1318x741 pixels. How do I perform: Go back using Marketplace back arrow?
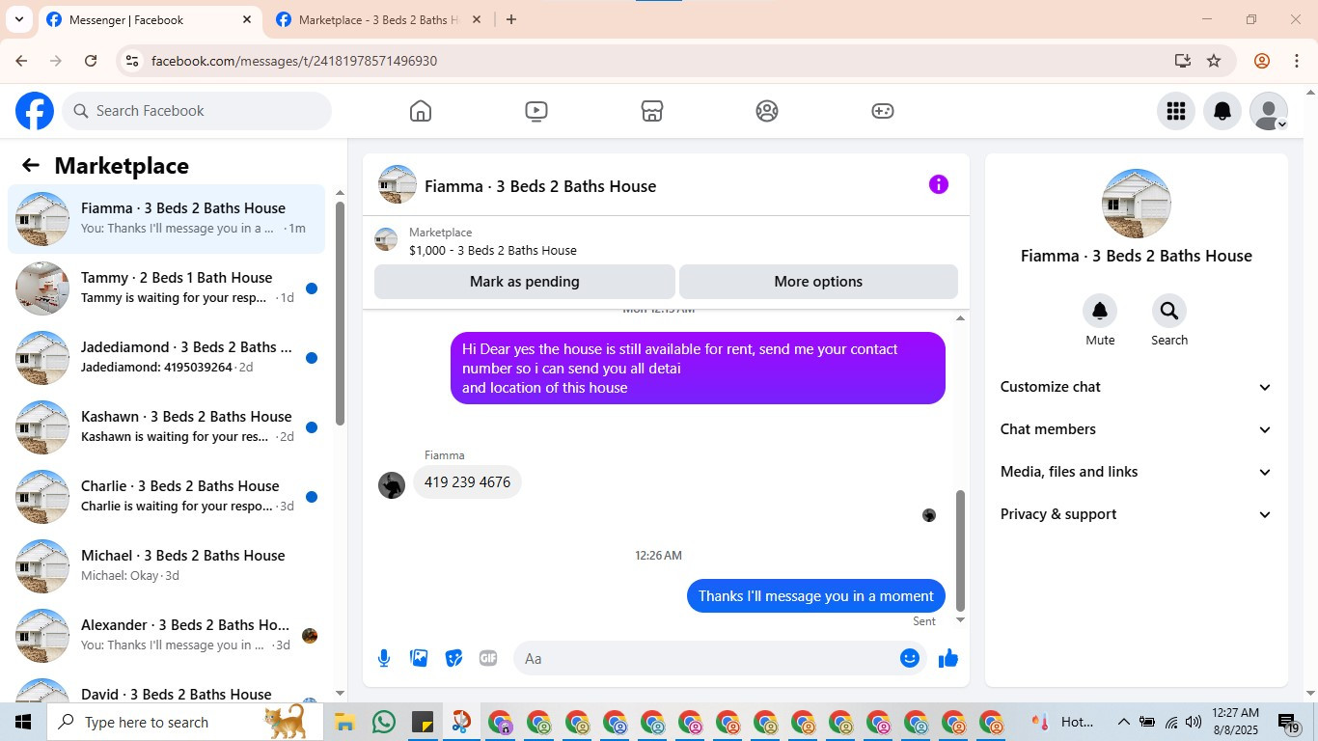click(x=31, y=165)
